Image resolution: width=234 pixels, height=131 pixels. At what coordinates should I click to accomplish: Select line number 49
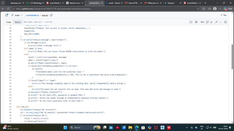point(10,57)
